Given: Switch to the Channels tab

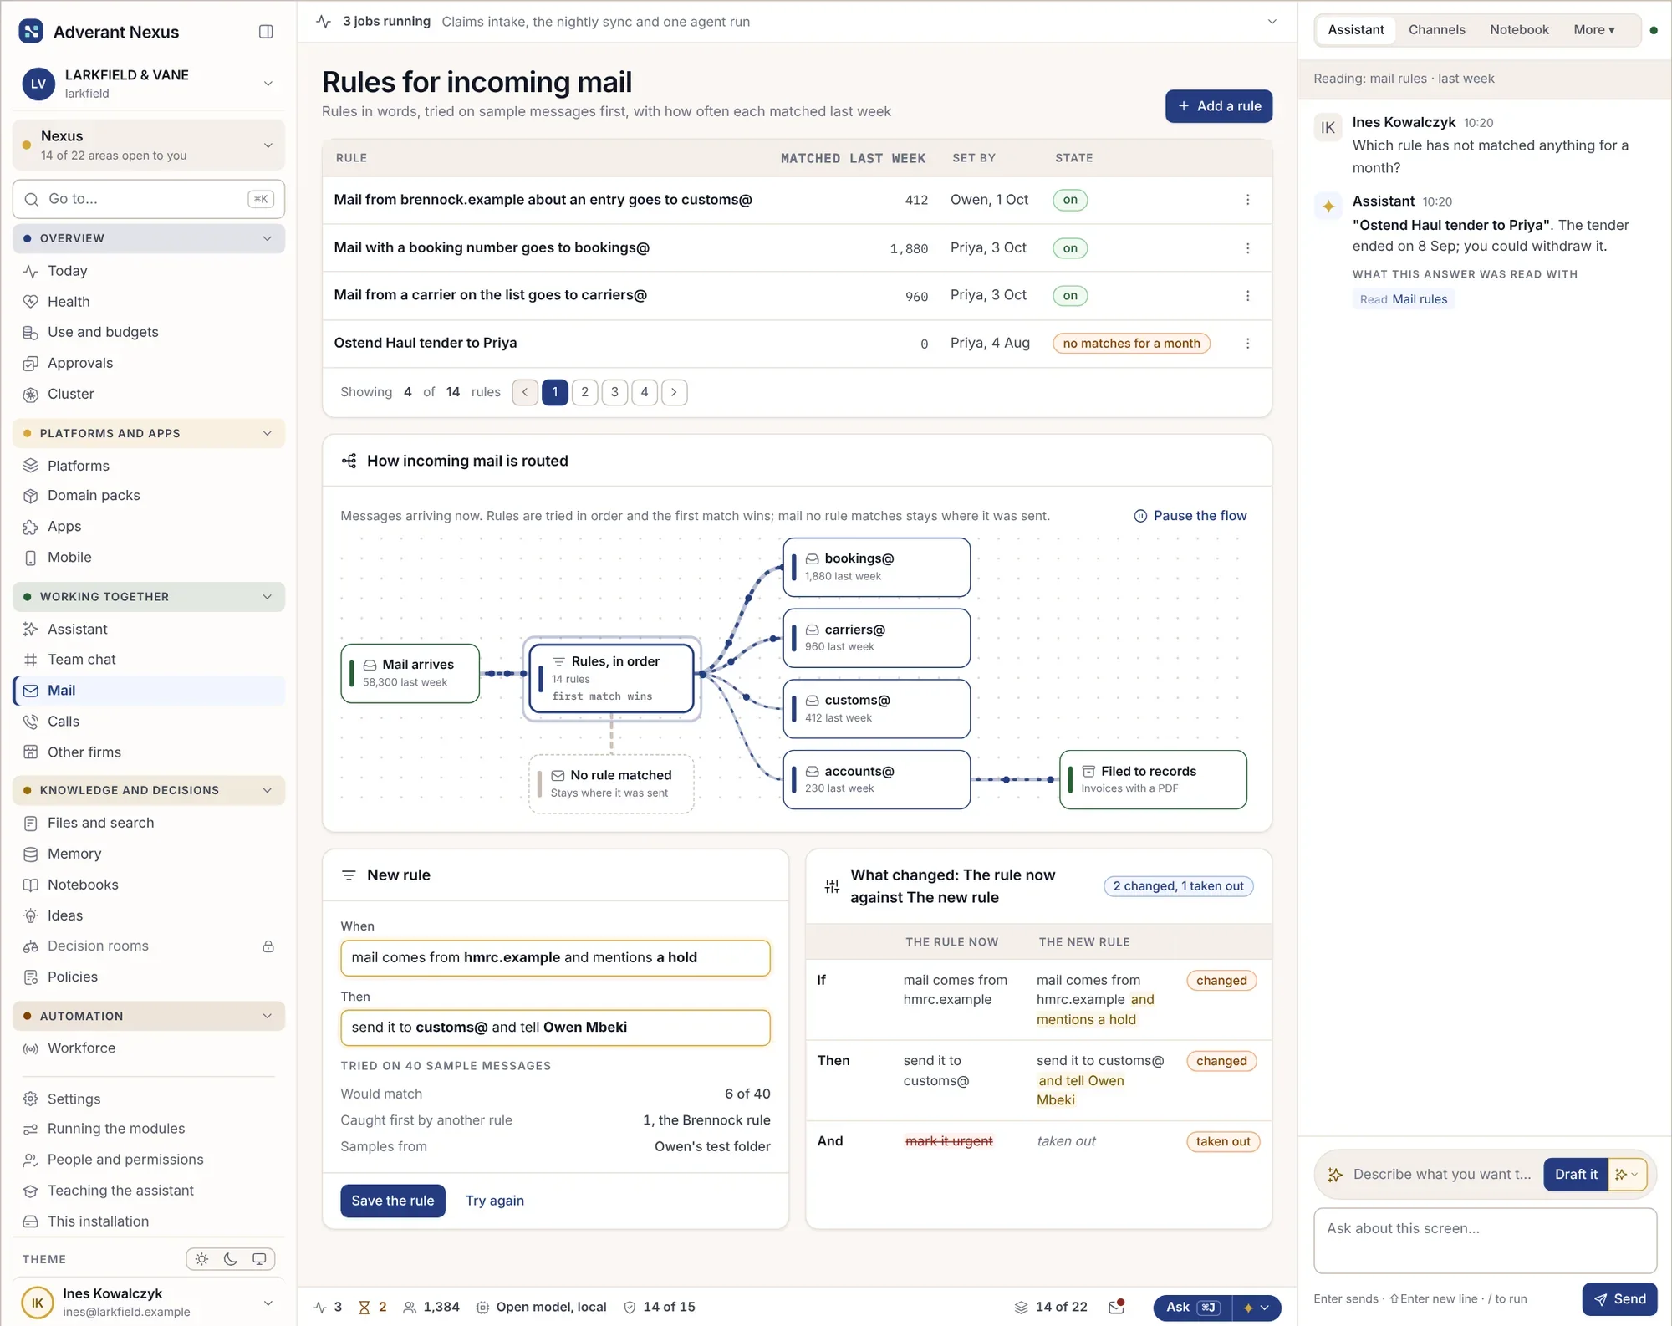Looking at the screenshot, I should tap(1436, 30).
